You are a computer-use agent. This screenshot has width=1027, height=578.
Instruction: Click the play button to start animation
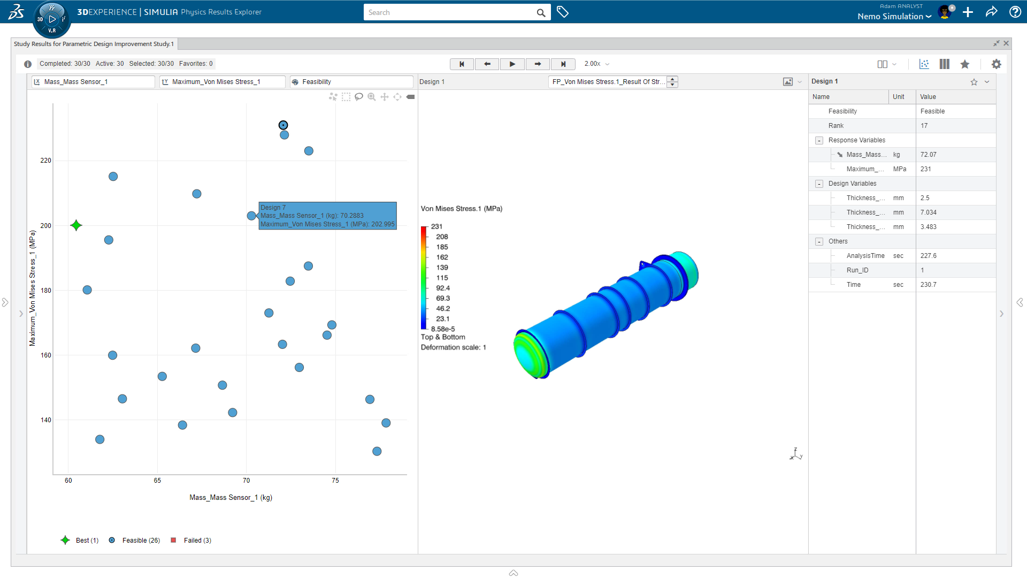[x=512, y=64]
